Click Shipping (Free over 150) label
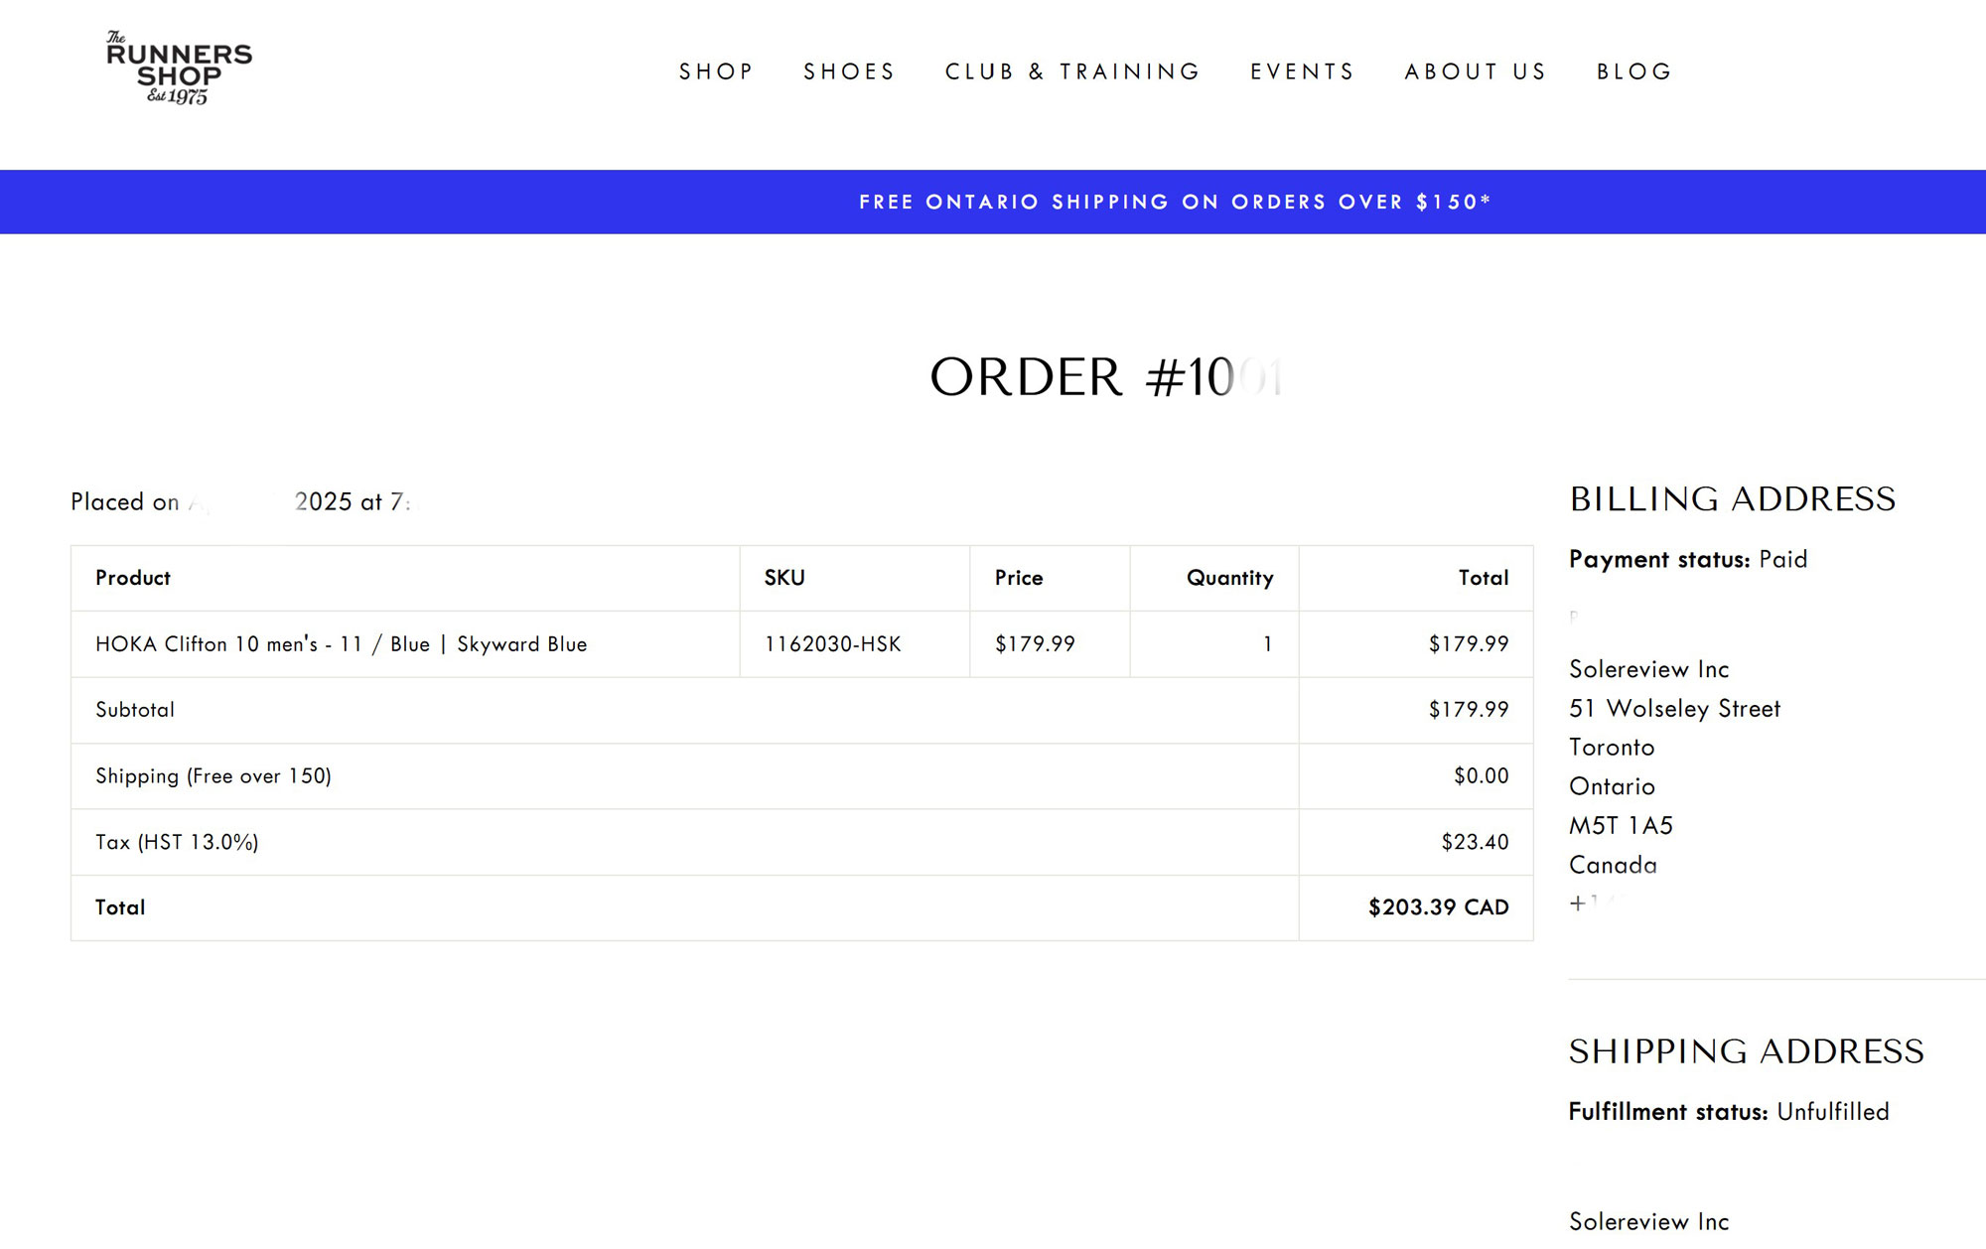Image resolution: width=1986 pixels, height=1249 pixels. pyautogui.click(x=213, y=776)
